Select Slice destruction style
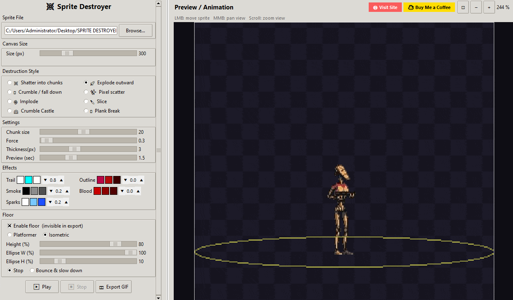 [86, 102]
